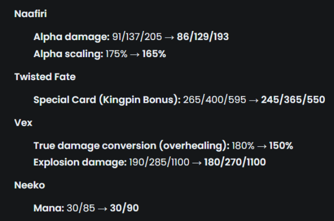Click the Twisted Fate heading
This screenshot has height=221, width=334.
coord(45,77)
